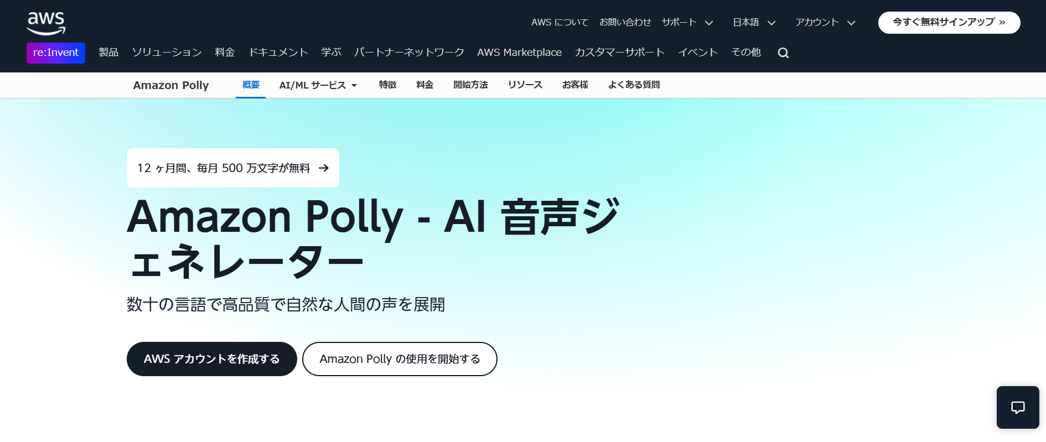Viewport: 1046px width, 442px height.
Task: Click the arrow in the free tier banner
Action: (324, 168)
